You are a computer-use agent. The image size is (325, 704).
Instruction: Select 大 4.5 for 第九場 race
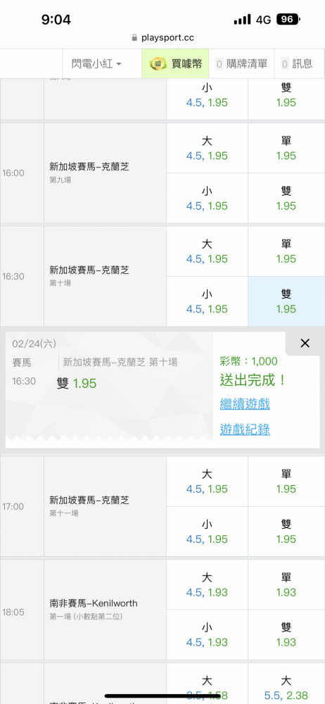click(x=207, y=148)
